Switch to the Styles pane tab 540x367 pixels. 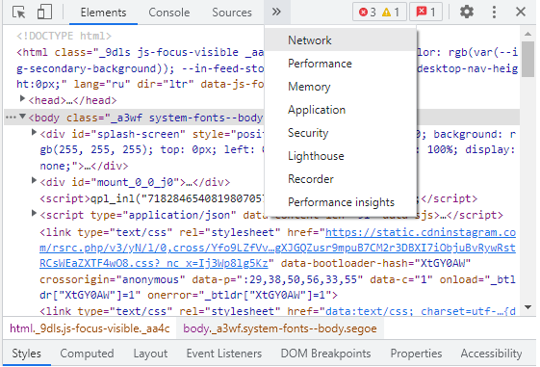[27, 354]
